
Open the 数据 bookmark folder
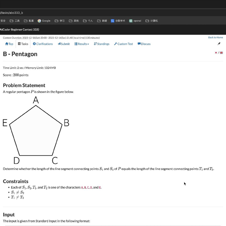click(102, 21)
